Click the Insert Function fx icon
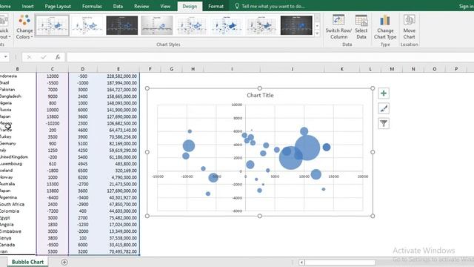Viewport: 474px width, 267px height. 58,57
